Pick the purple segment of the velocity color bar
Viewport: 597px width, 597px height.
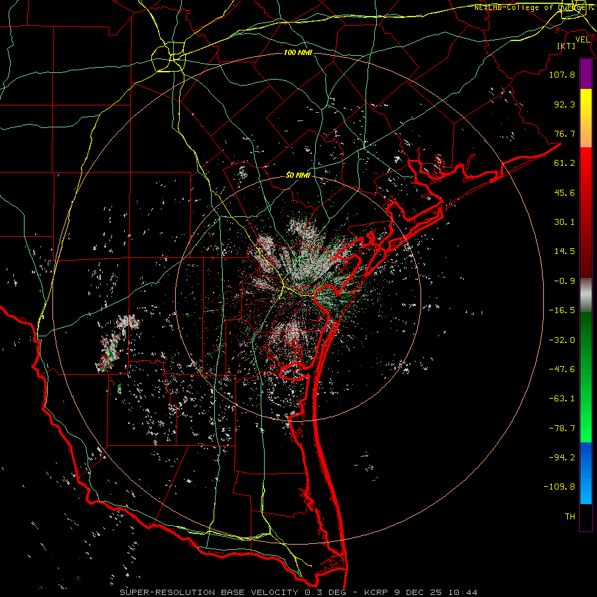[586, 74]
